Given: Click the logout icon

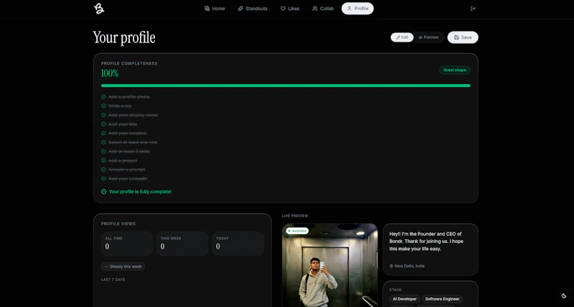Looking at the screenshot, I should coord(473,9).
